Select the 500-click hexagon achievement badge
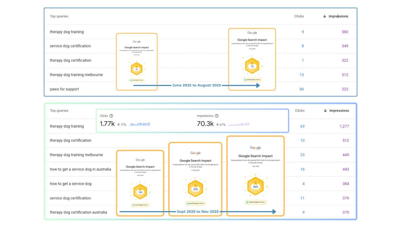Viewport: 407px width, 228px height. tap(255, 186)
